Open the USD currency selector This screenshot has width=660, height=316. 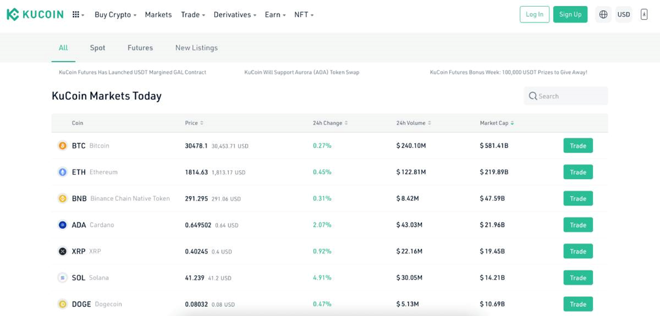(x=624, y=15)
